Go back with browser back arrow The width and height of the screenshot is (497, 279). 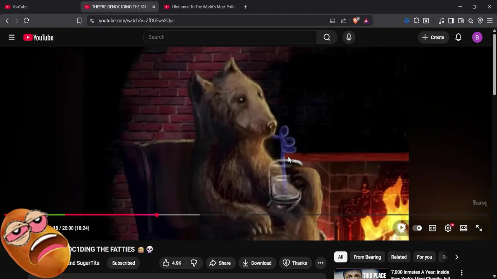click(x=7, y=21)
